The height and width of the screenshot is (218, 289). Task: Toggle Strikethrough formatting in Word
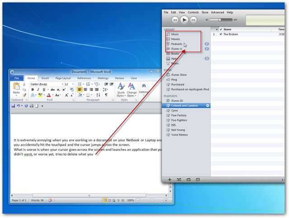click(x=53, y=89)
